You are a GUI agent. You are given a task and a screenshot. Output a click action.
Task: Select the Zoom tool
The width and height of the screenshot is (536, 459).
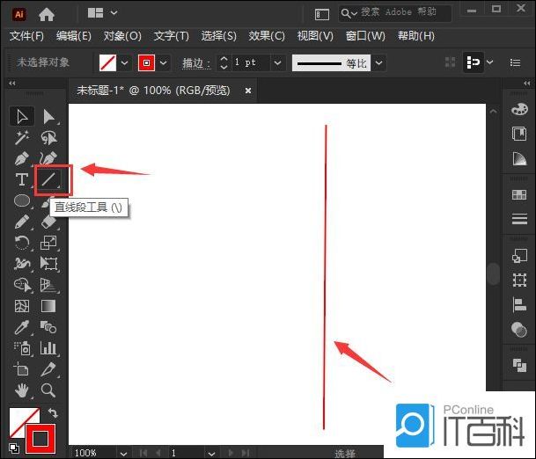click(48, 390)
